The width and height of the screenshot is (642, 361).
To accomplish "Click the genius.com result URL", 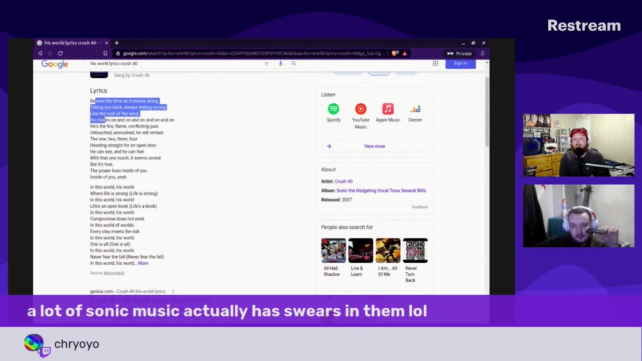I will coord(127,291).
